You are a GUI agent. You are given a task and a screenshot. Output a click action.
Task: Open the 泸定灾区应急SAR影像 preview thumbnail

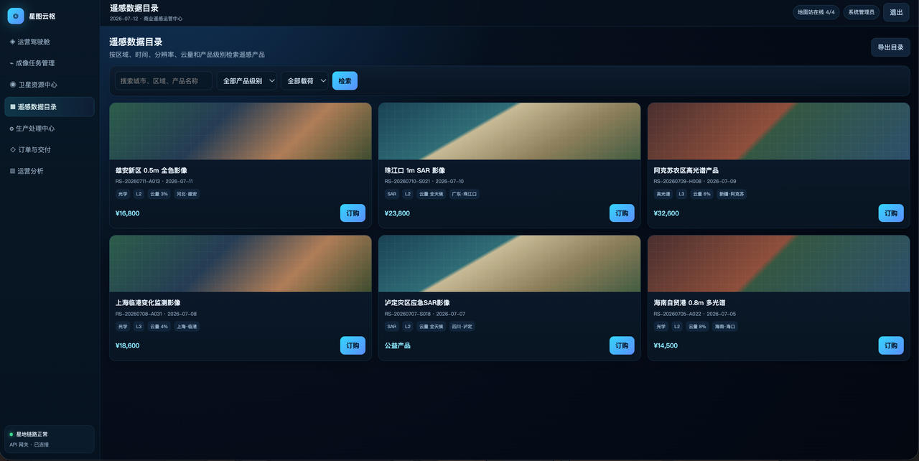(510, 264)
